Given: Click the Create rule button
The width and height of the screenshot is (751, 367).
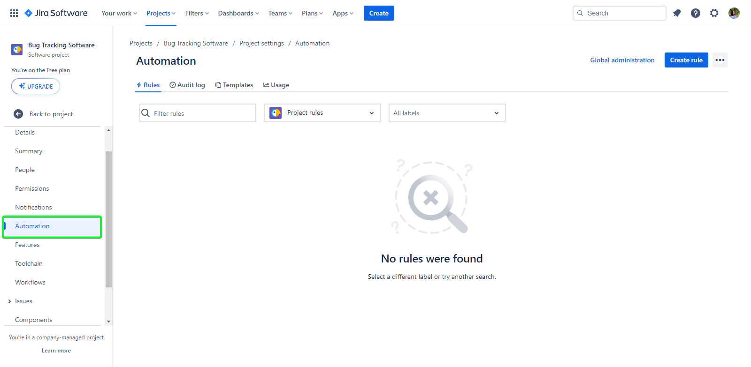Looking at the screenshot, I should (686, 60).
